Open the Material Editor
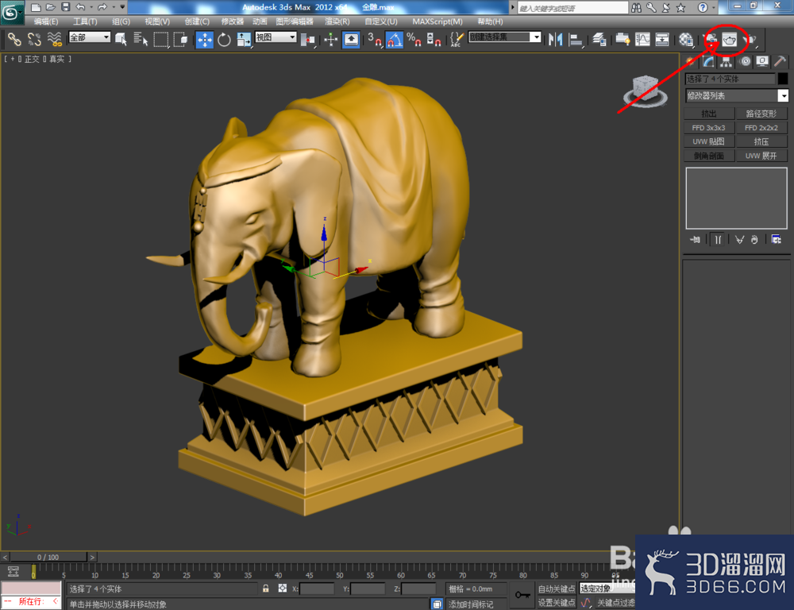 [686, 39]
